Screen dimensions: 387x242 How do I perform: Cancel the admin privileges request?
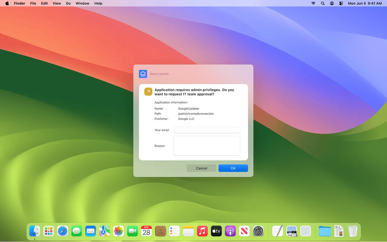pos(201,168)
